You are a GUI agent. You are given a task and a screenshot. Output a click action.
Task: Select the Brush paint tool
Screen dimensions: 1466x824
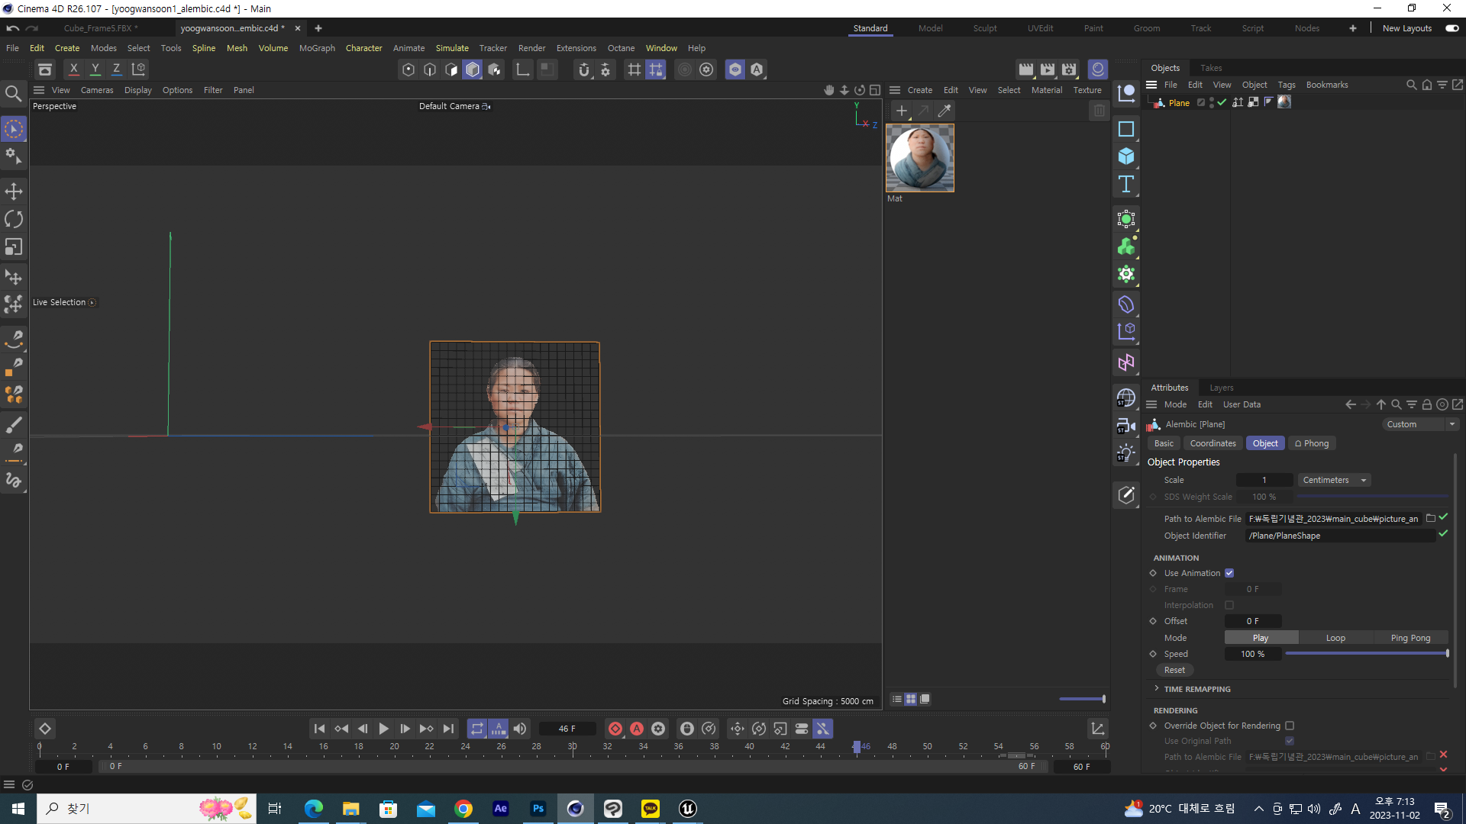(x=14, y=424)
